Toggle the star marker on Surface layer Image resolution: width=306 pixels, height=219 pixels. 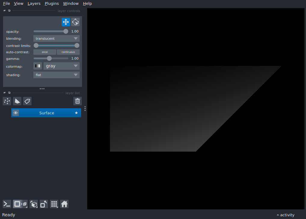pos(76,113)
